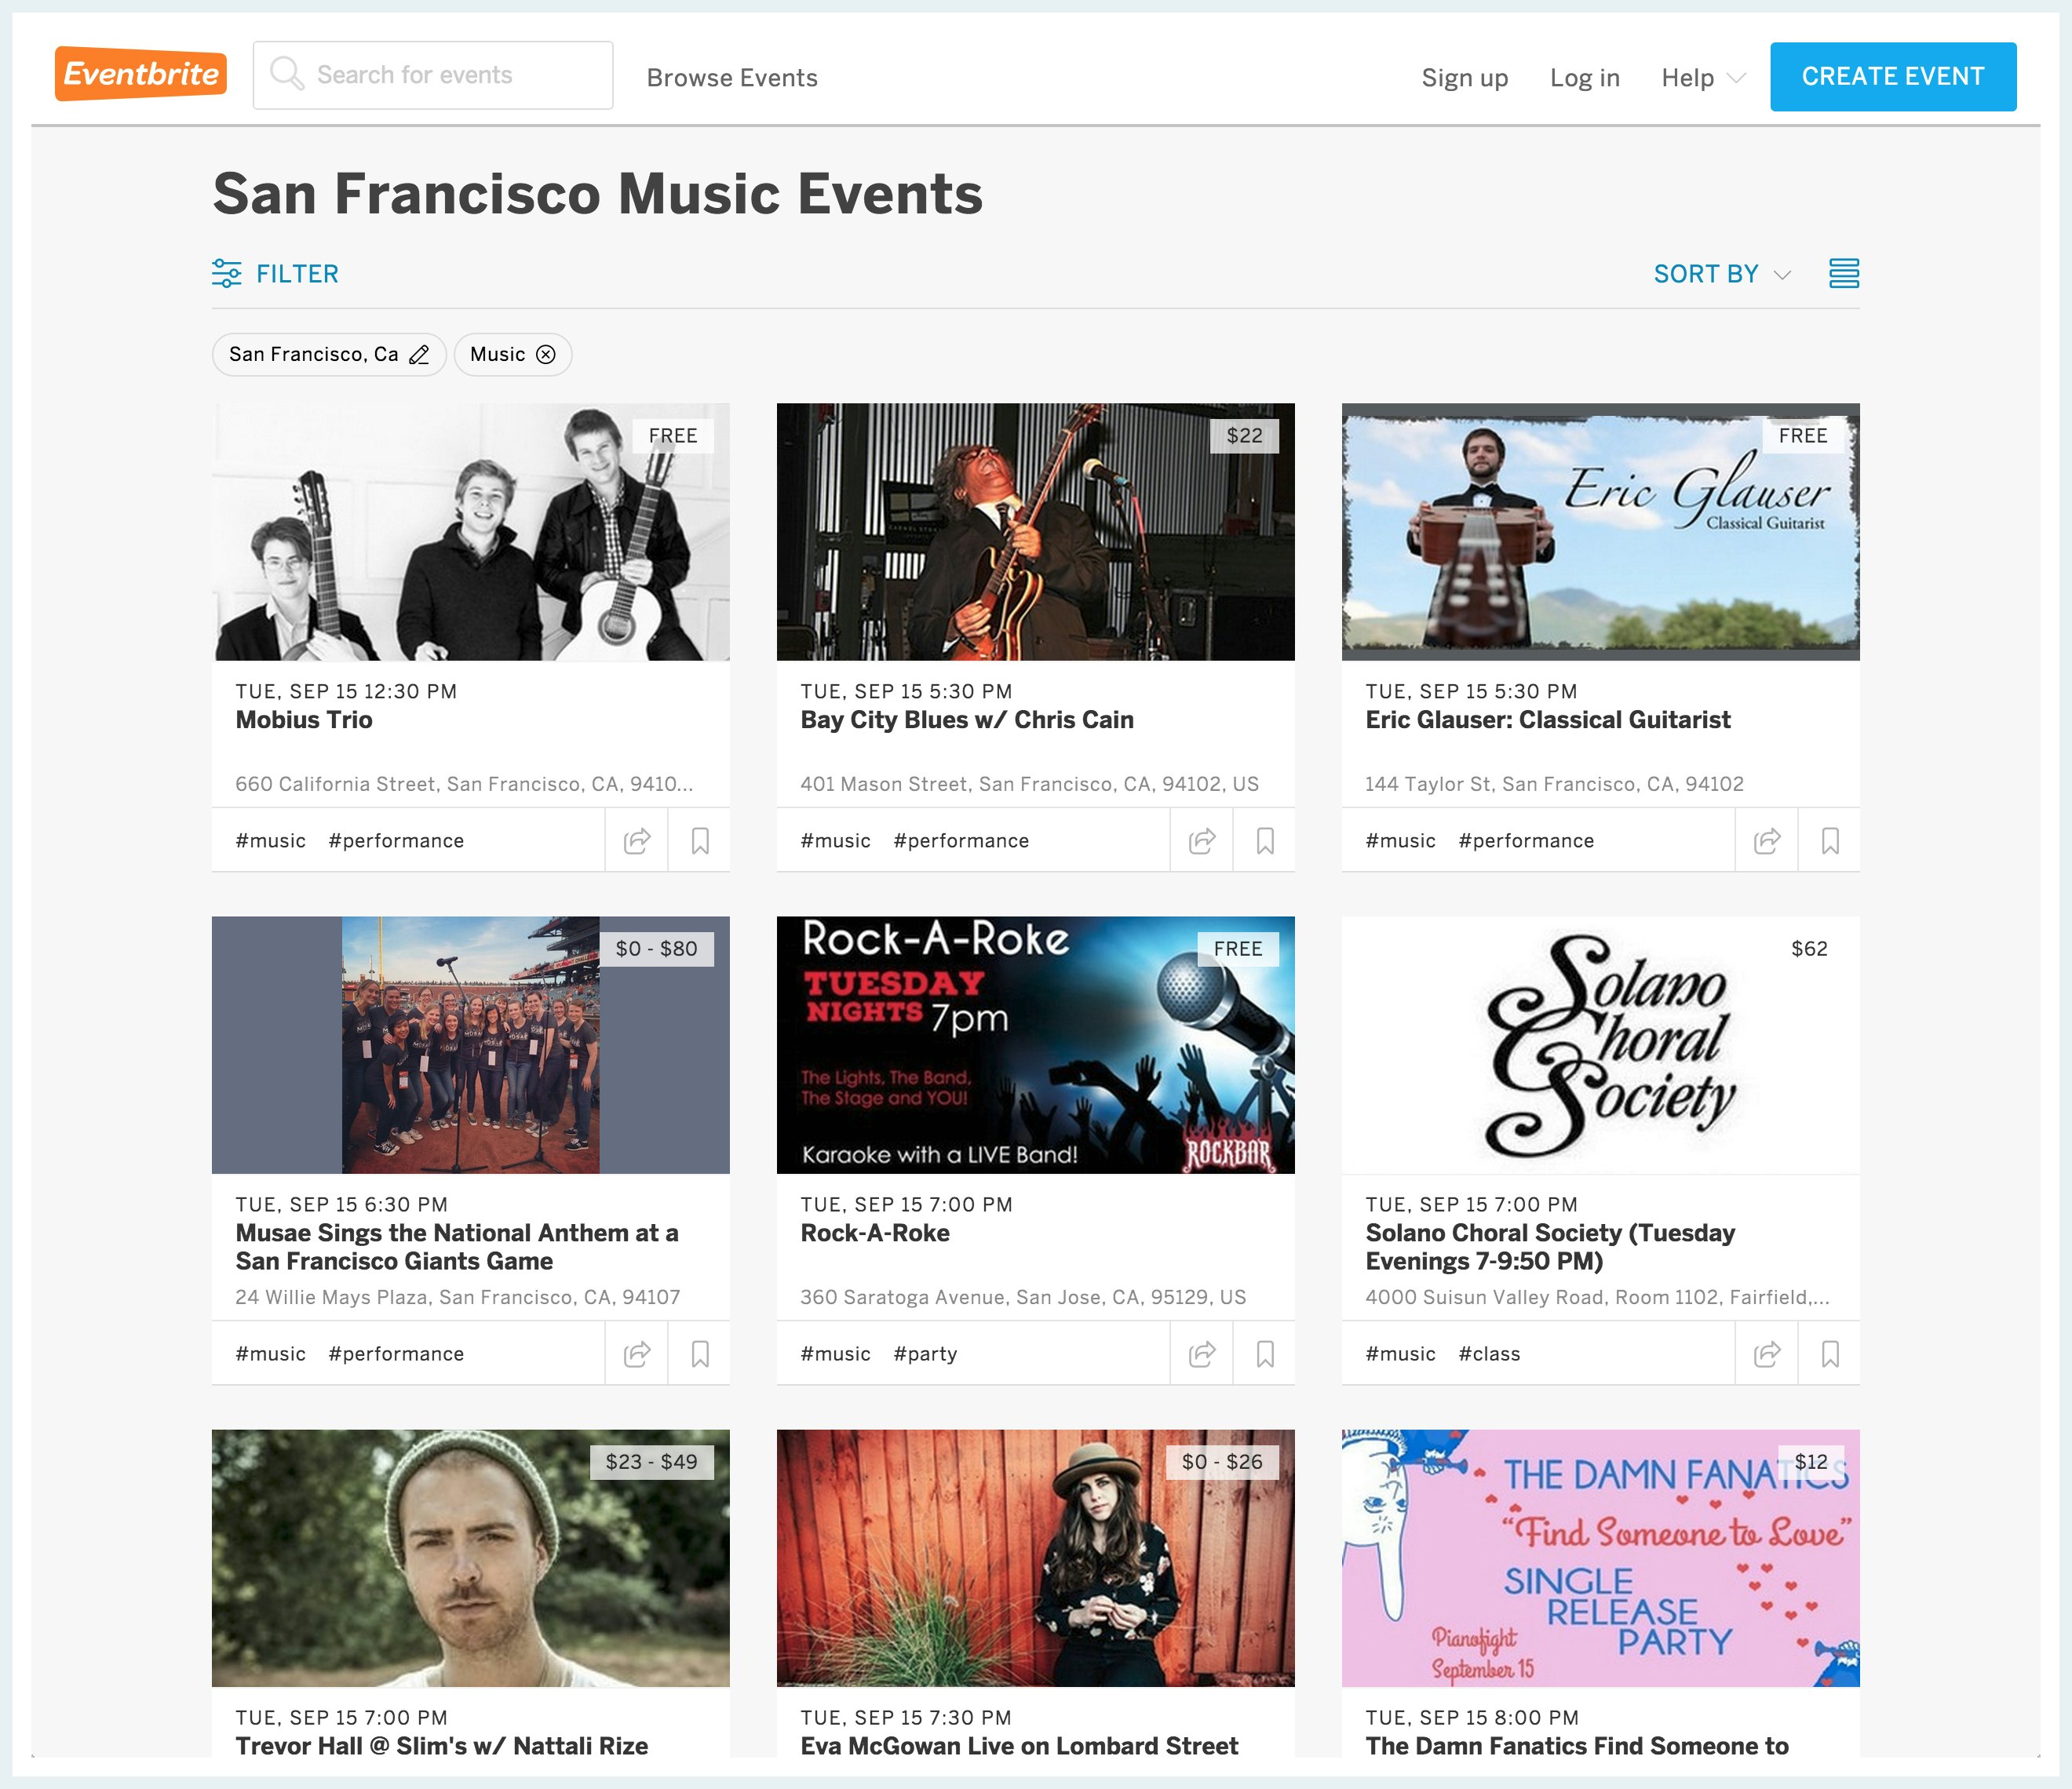2072x1789 pixels.
Task: Click the Eventbrite logo
Action: pyautogui.click(x=141, y=74)
